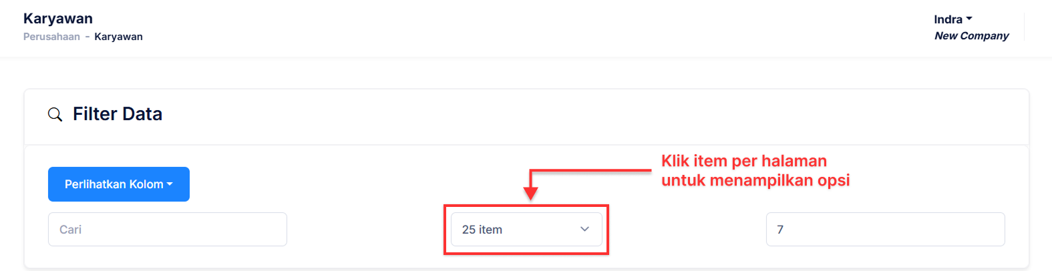Click the "untuk menampilkan opsi" red text line
Image resolution: width=1052 pixels, height=271 pixels.
click(755, 181)
